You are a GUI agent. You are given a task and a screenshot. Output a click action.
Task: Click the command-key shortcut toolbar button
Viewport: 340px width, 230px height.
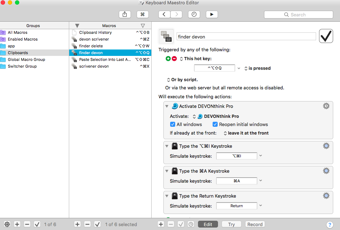point(142,15)
